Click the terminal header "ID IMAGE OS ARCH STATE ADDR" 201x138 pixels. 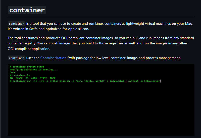(33, 78)
